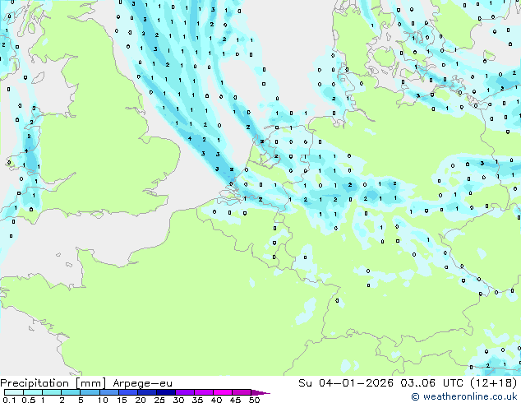This screenshot has width=521, height=403.
Task: Click the "Arpege-eu" model name text
Action: [x=142, y=383]
